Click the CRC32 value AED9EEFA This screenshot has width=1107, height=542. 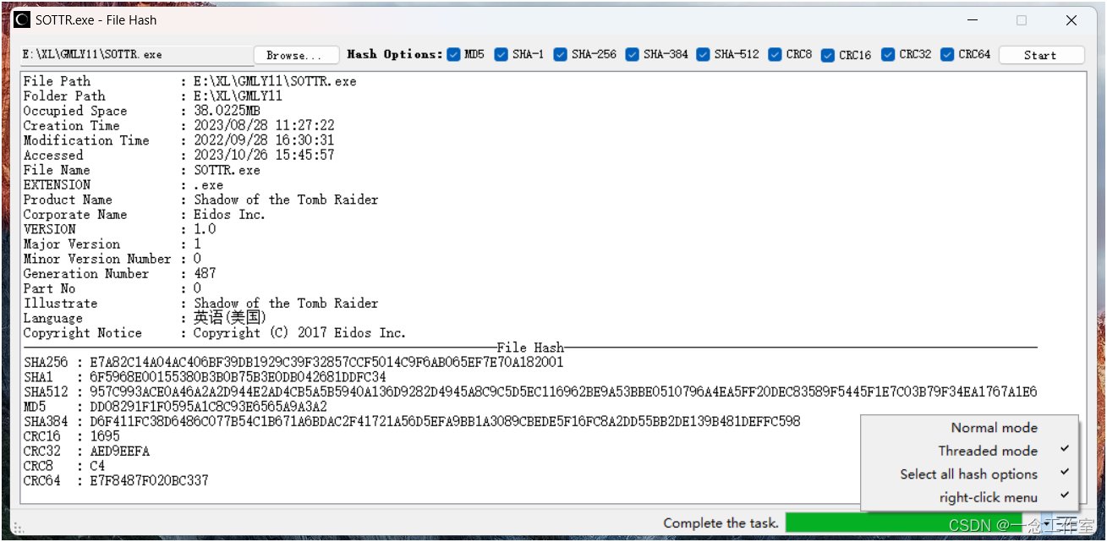click(119, 452)
